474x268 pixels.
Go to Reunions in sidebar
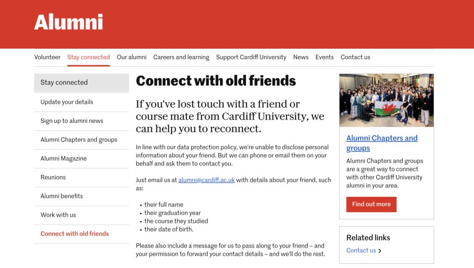(53, 177)
